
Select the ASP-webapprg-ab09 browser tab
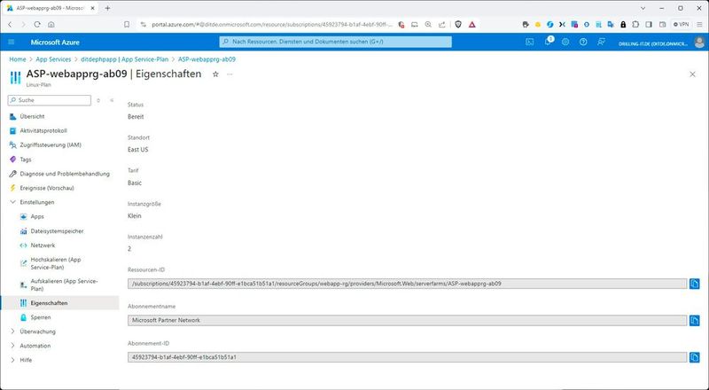50,8
